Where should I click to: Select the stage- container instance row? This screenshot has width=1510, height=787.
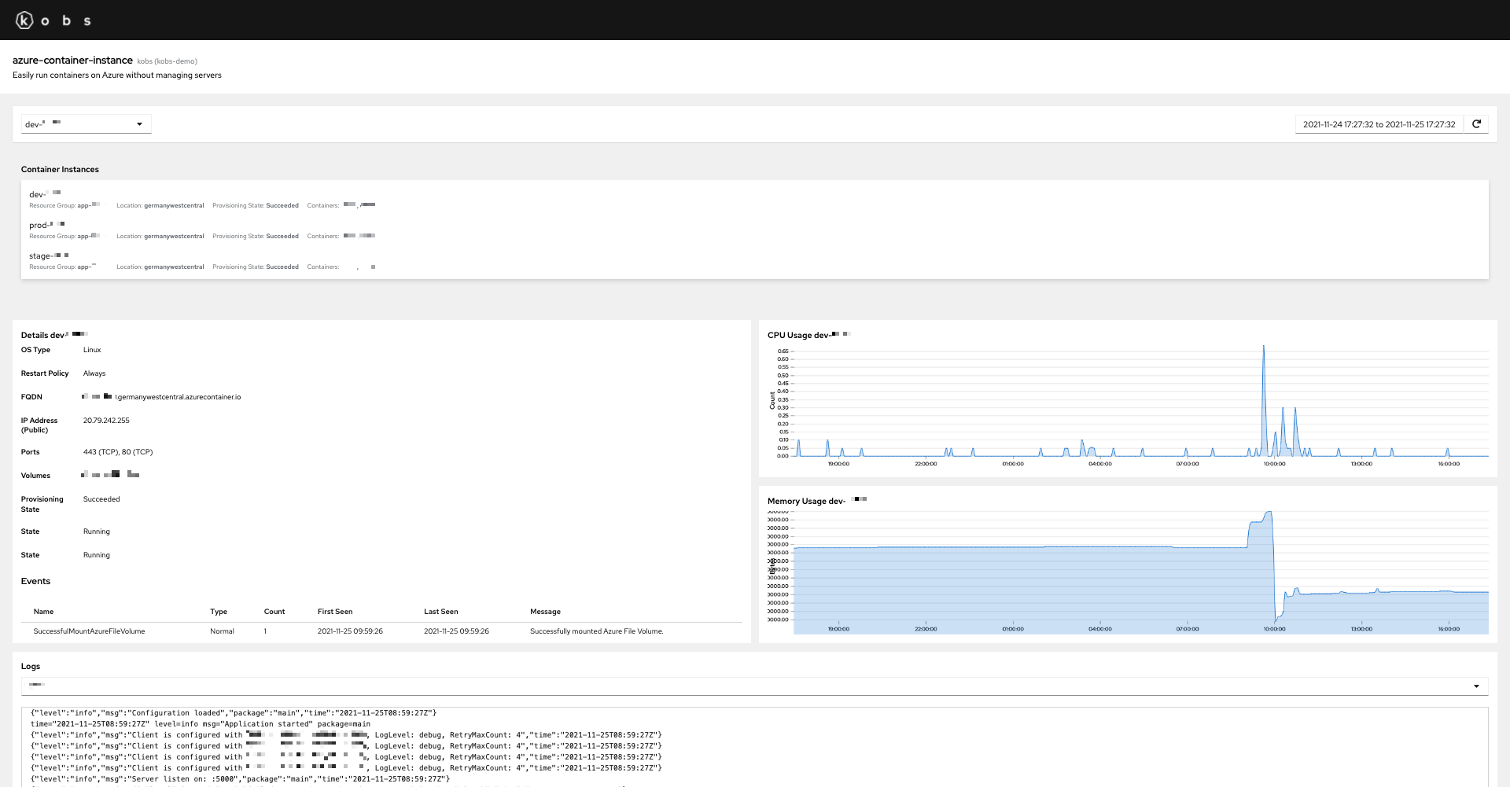tap(754, 260)
